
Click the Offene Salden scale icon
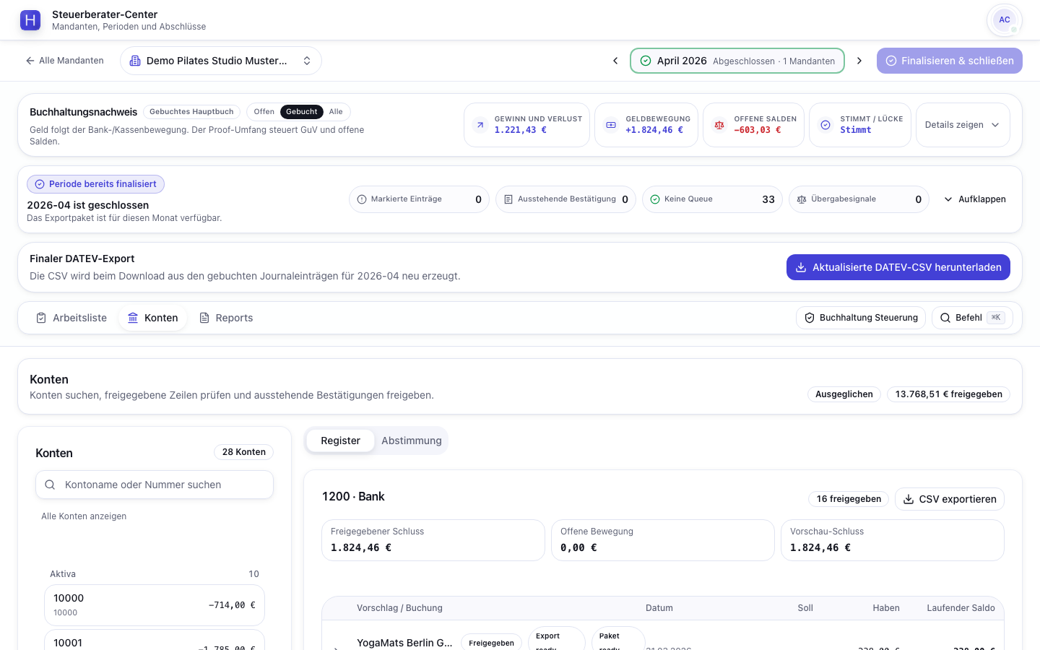pos(719,125)
